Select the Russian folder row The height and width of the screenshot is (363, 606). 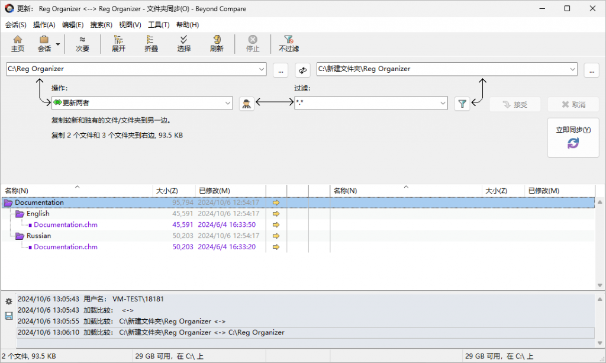298,236
